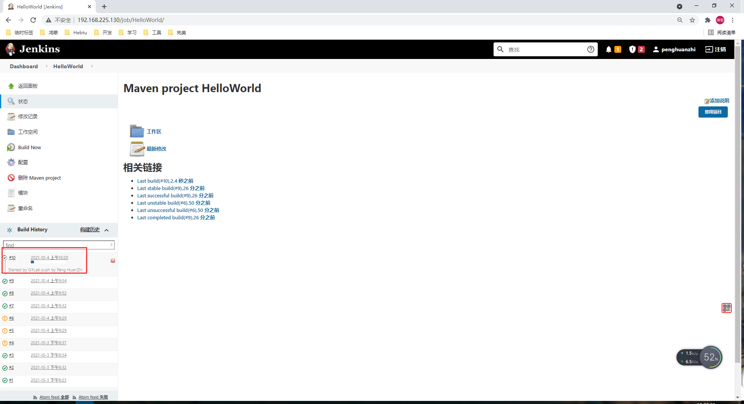Click the page vertical scrollbar
744x404 pixels.
(x=737, y=204)
